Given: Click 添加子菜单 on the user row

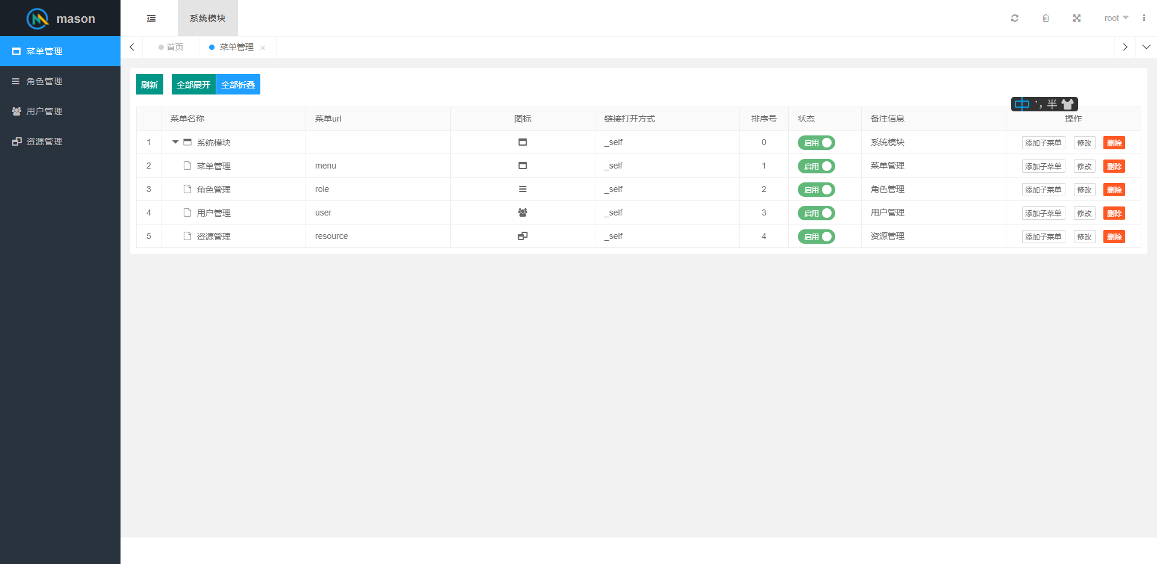Looking at the screenshot, I should coord(1043,212).
